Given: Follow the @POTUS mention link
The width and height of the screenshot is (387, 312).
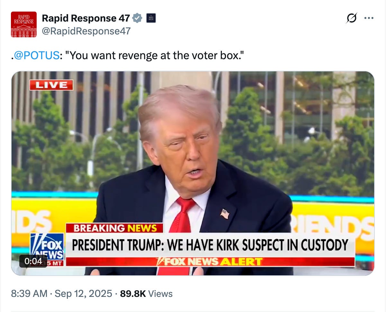Looking at the screenshot, I should pos(36,55).
